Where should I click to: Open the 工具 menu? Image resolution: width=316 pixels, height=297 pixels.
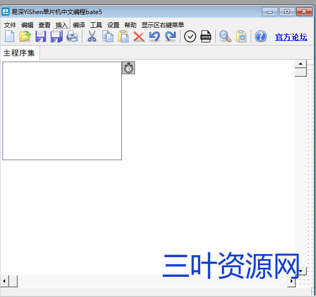[x=96, y=25]
